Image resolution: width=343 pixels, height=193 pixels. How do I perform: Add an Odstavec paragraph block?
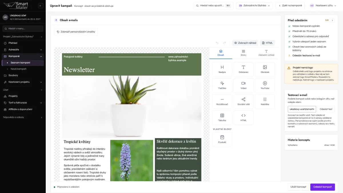(x=244, y=69)
